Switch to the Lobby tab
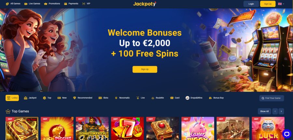This screenshot has height=140, width=293. pyautogui.click(x=12, y=98)
